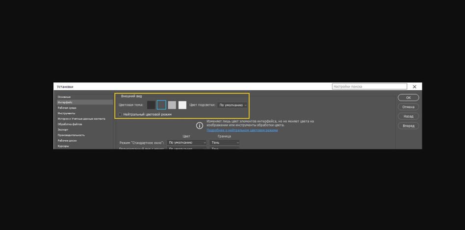Select the Интерфейс category
Image resolution: width=465 pixels, height=230 pixels.
pyautogui.click(x=84, y=102)
